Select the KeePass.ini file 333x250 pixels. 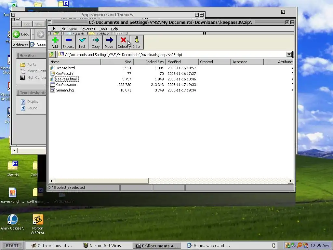(x=64, y=74)
